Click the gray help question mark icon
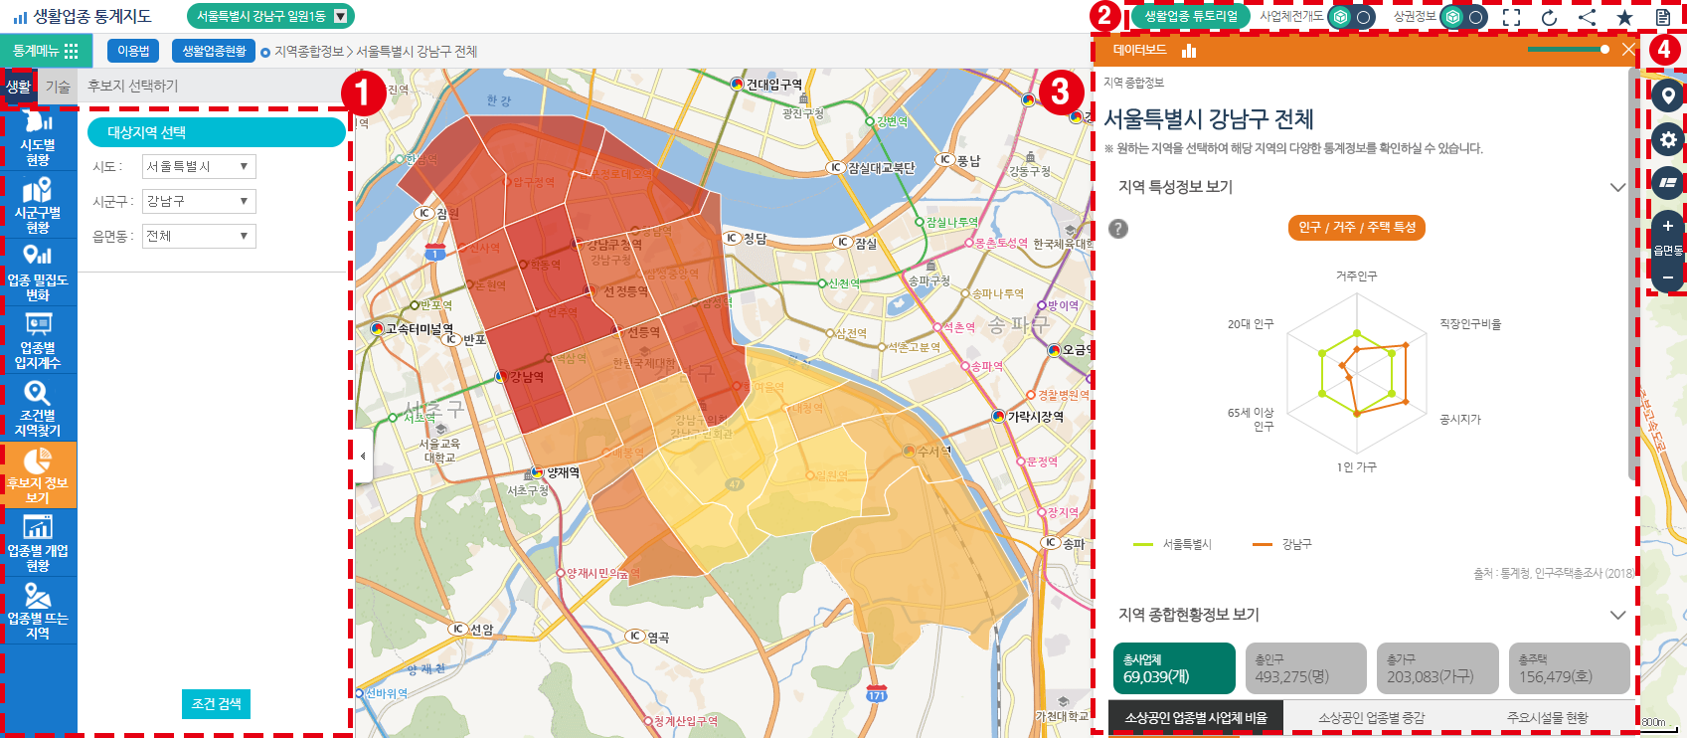 point(1118,229)
